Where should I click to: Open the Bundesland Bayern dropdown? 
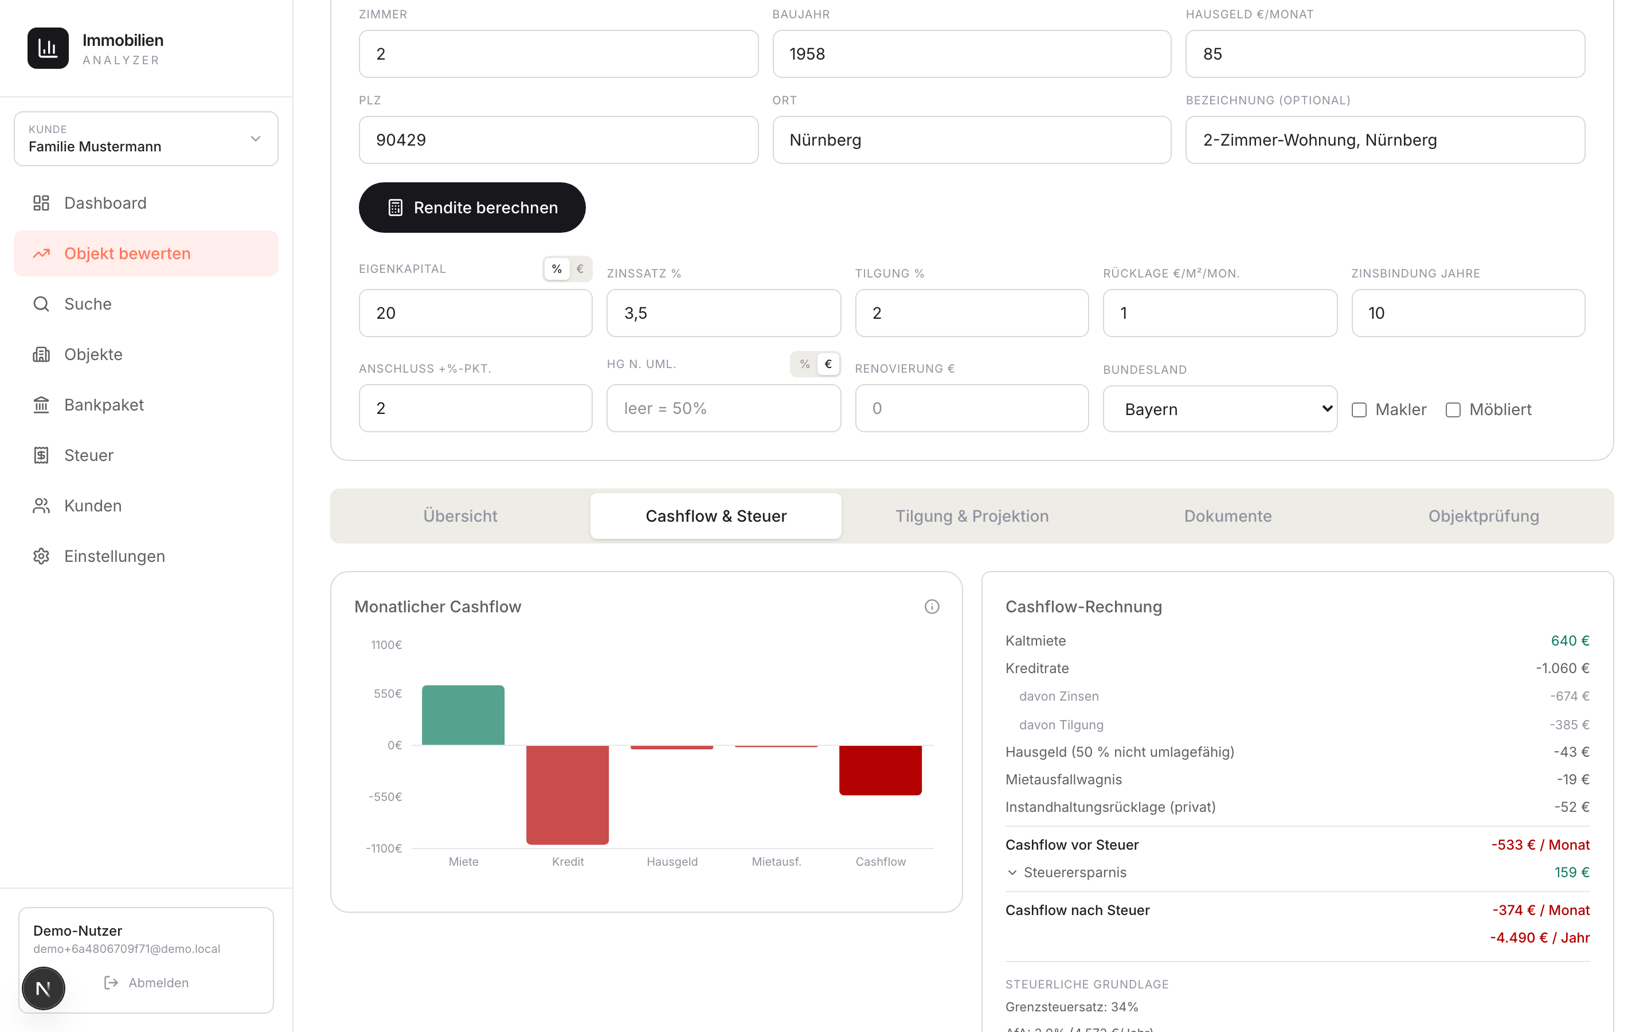click(1220, 409)
